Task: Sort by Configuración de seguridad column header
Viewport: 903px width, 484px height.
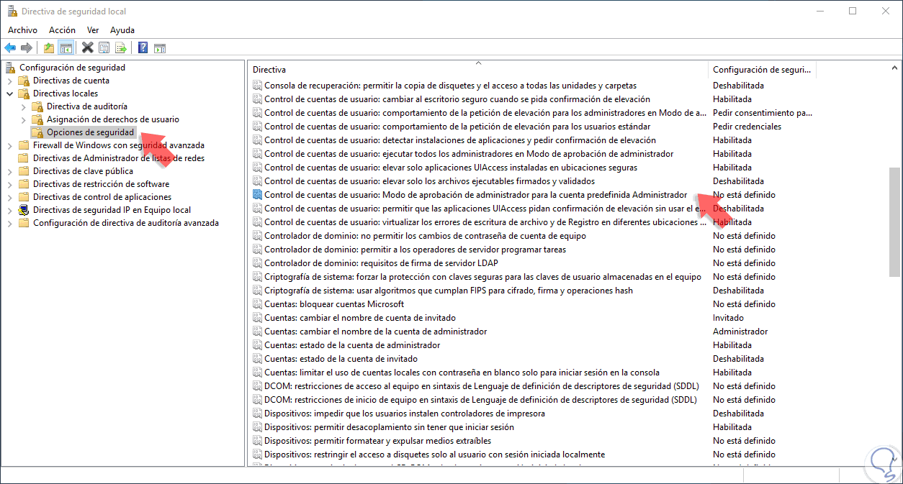Action: (763, 70)
